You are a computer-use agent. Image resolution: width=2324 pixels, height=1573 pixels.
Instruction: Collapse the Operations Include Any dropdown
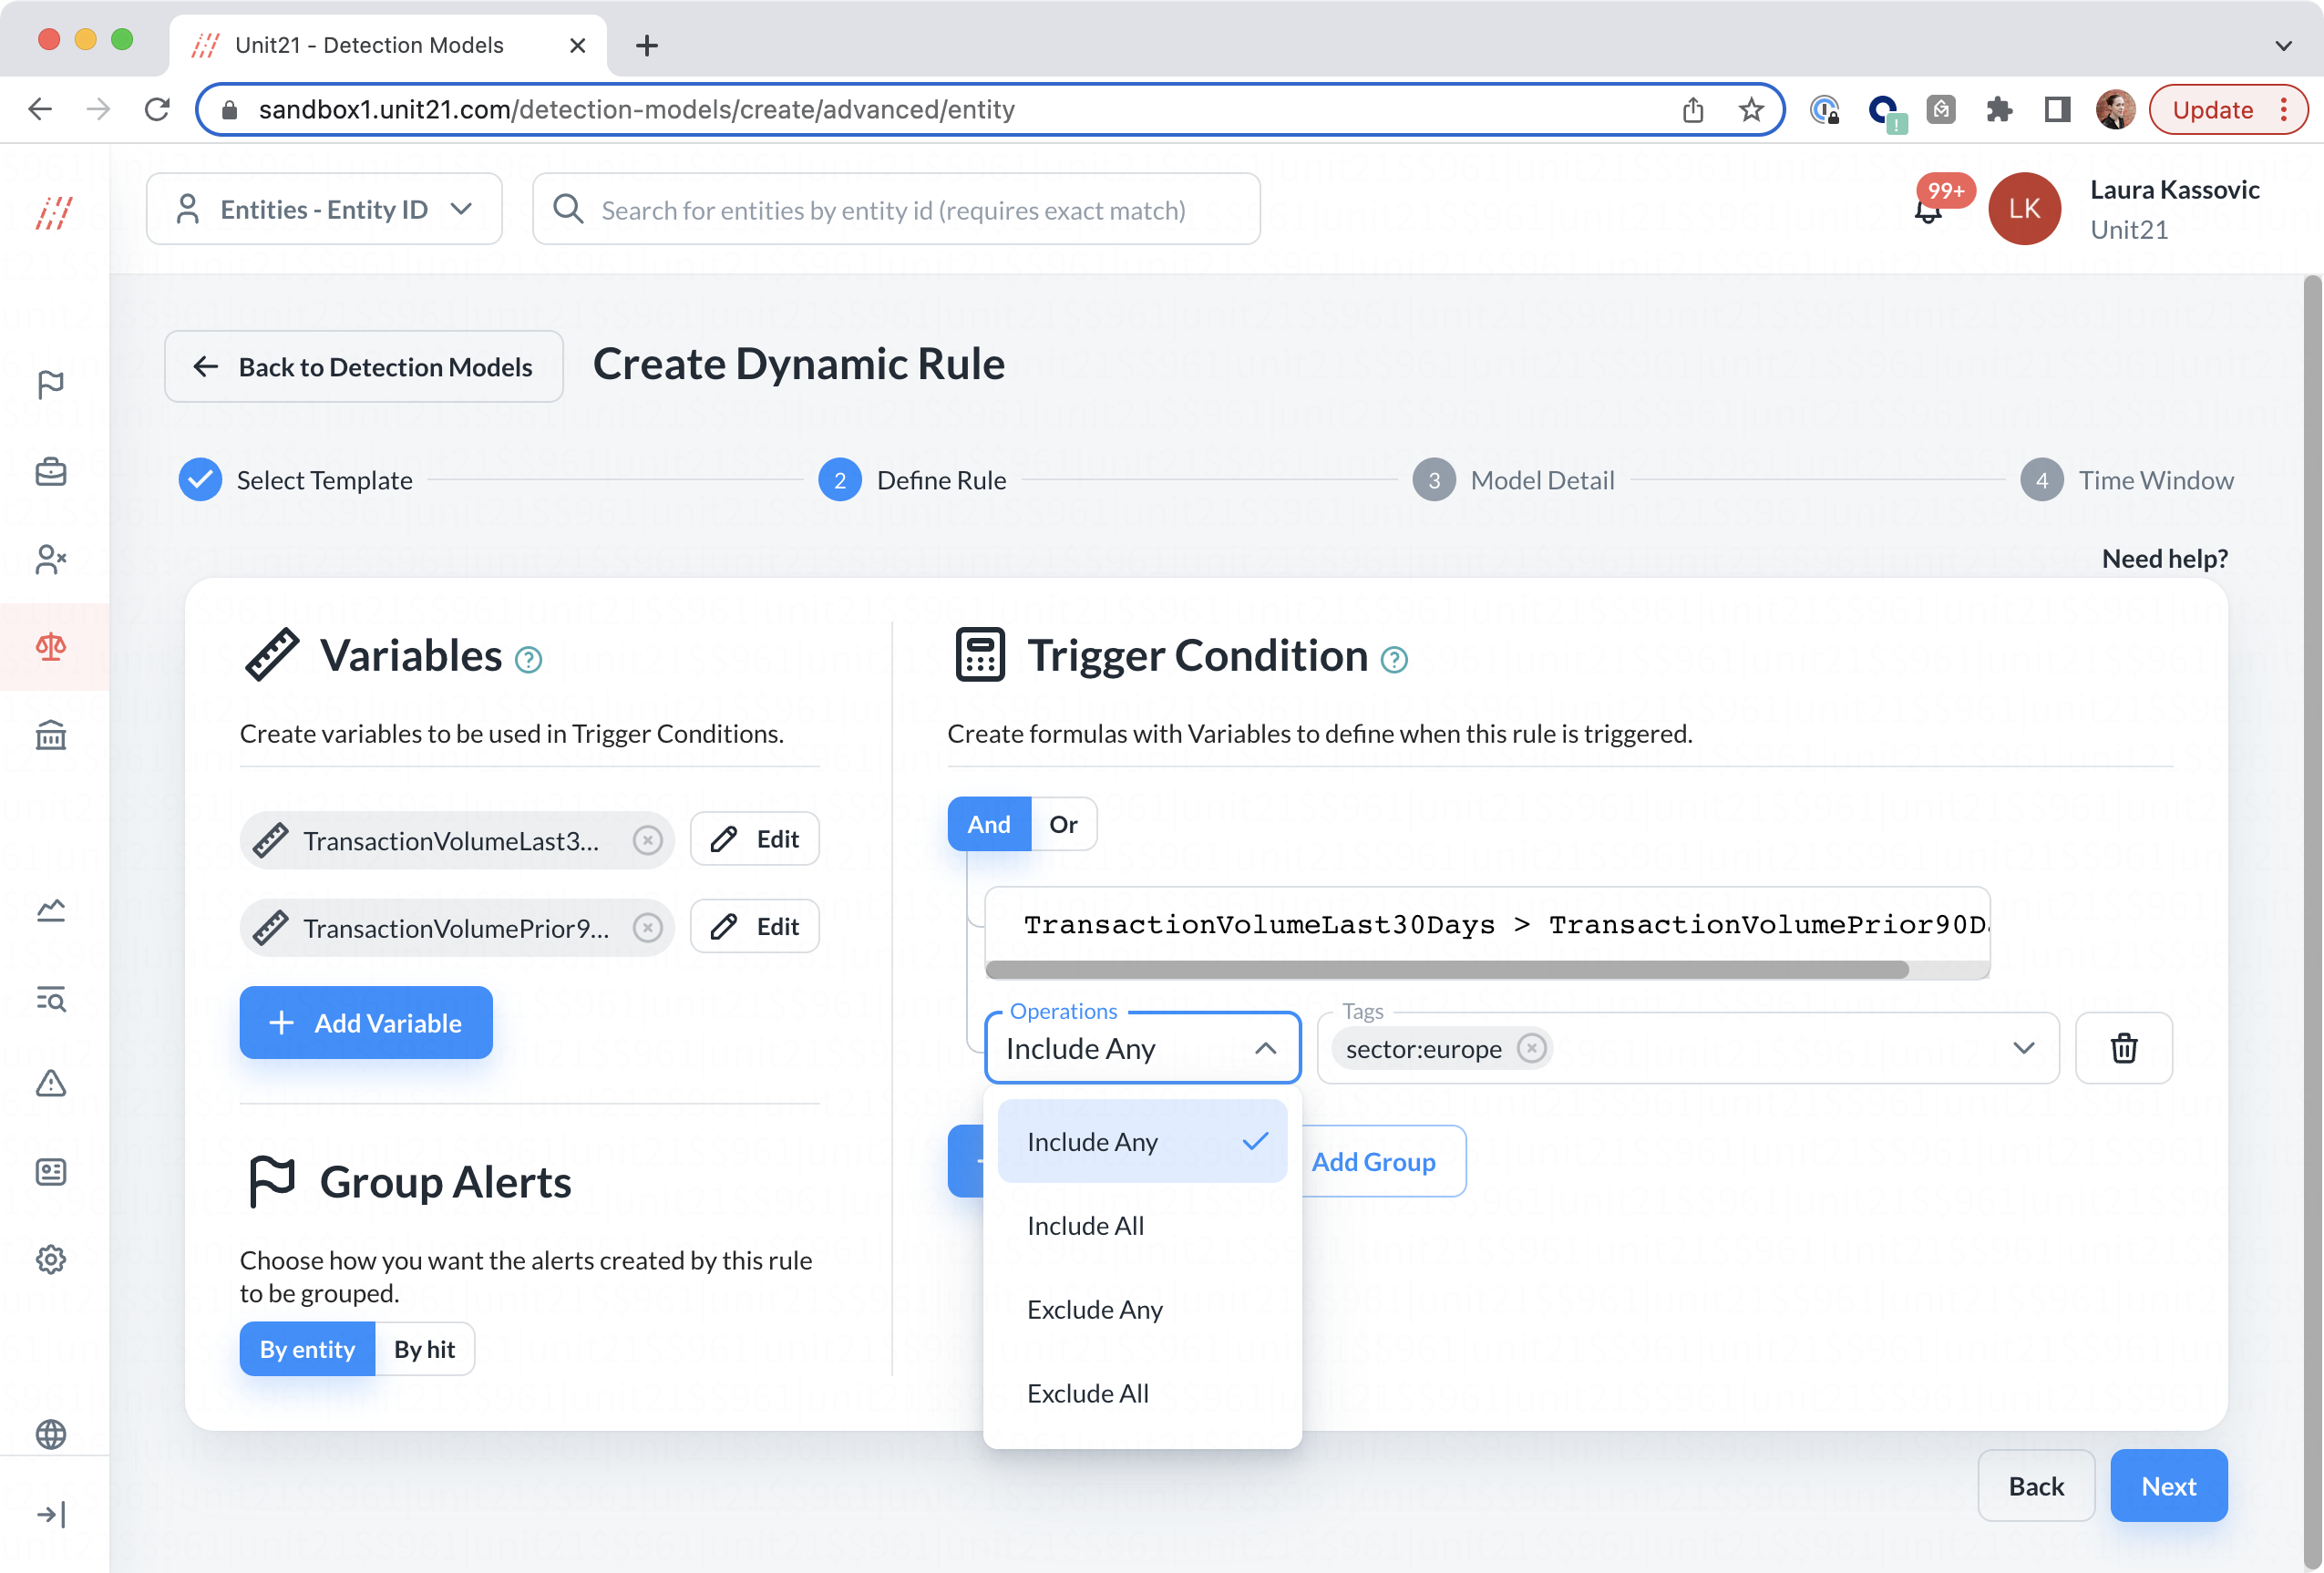tap(1265, 1048)
